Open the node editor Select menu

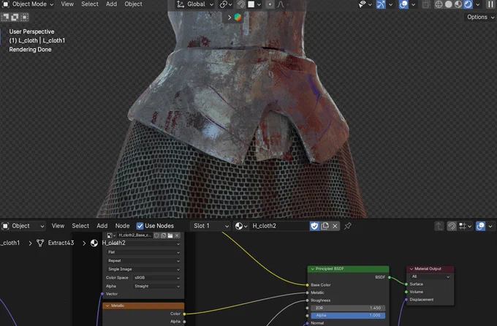(x=80, y=226)
